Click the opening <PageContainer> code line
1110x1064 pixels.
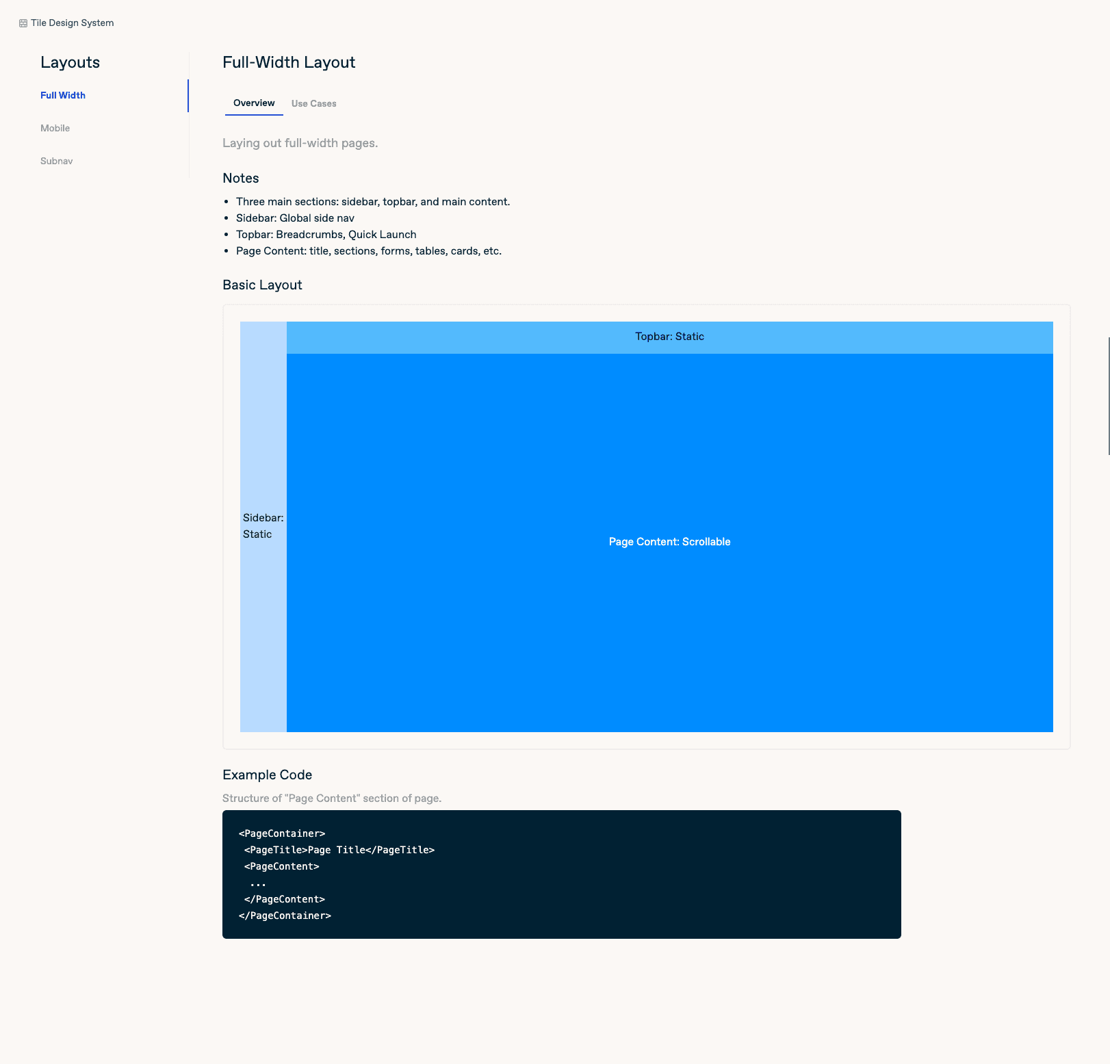[x=282, y=833]
